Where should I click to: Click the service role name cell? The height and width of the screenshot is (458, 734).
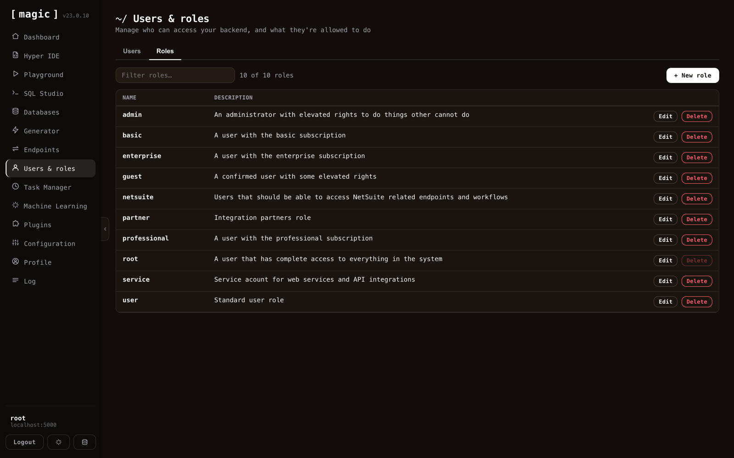point(136,280)
